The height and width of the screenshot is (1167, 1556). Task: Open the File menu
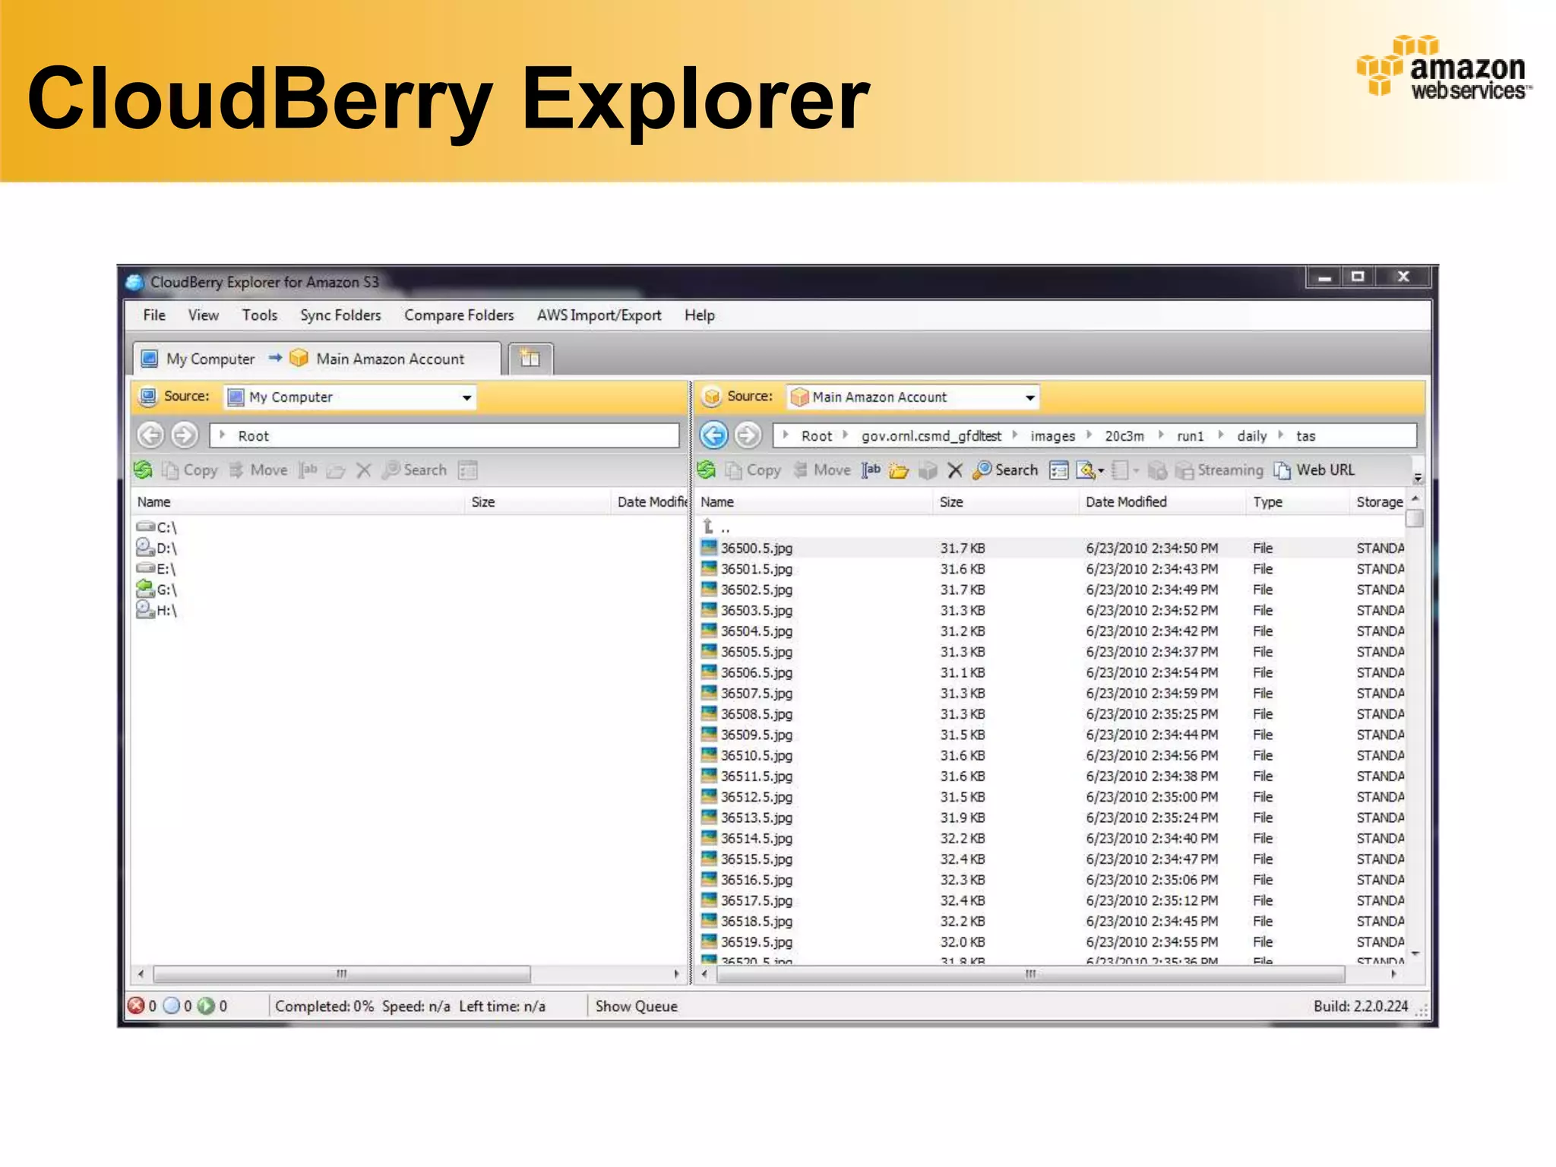pyautogui.click(x=154, y=315)
